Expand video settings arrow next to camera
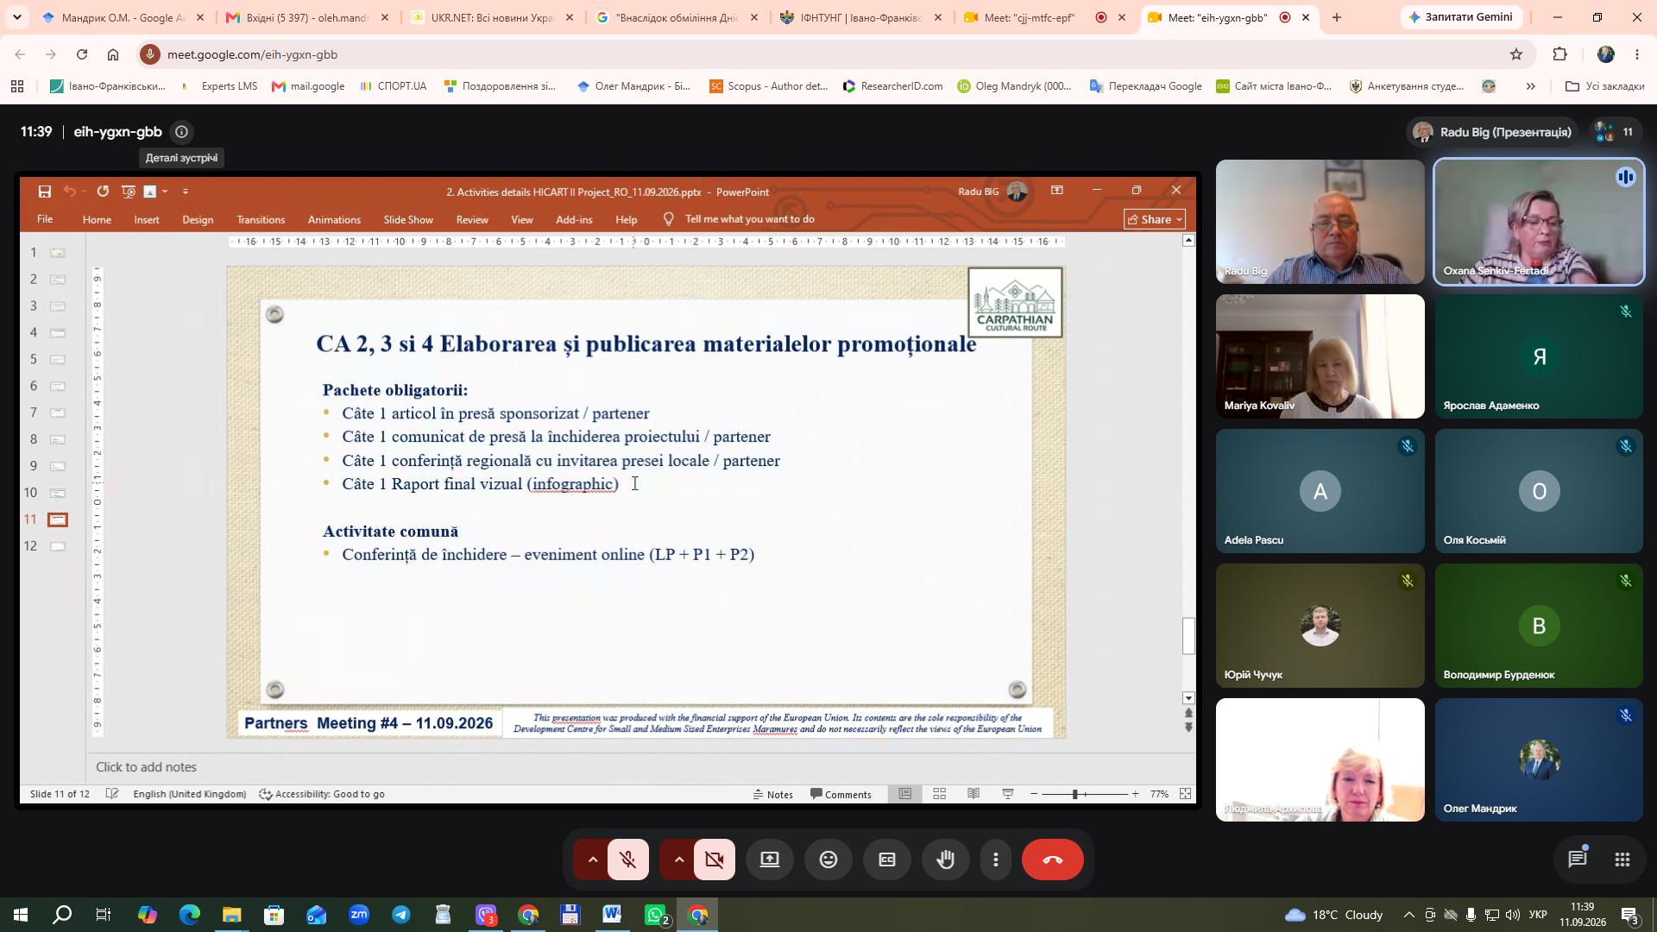The image size is (1657, 932). tap(679, 860)
